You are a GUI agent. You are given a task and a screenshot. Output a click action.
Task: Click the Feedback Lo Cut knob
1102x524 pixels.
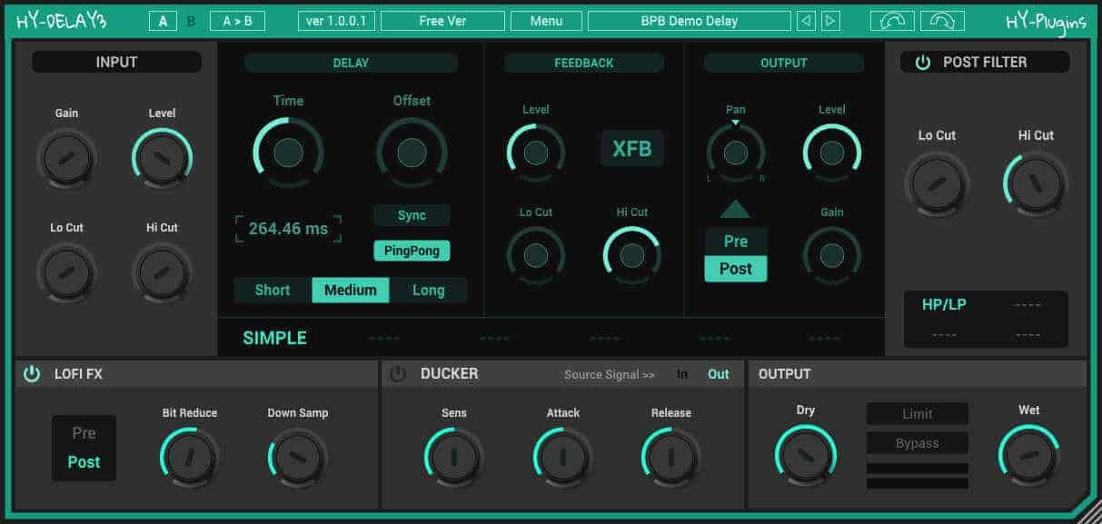(x=536, y=255)
